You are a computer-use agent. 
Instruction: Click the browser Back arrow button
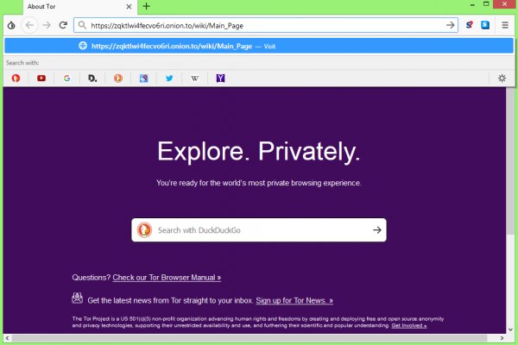tap(30, 25)
